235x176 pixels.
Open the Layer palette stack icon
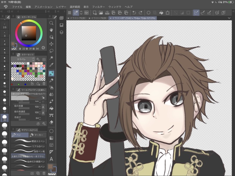(61, 32)
